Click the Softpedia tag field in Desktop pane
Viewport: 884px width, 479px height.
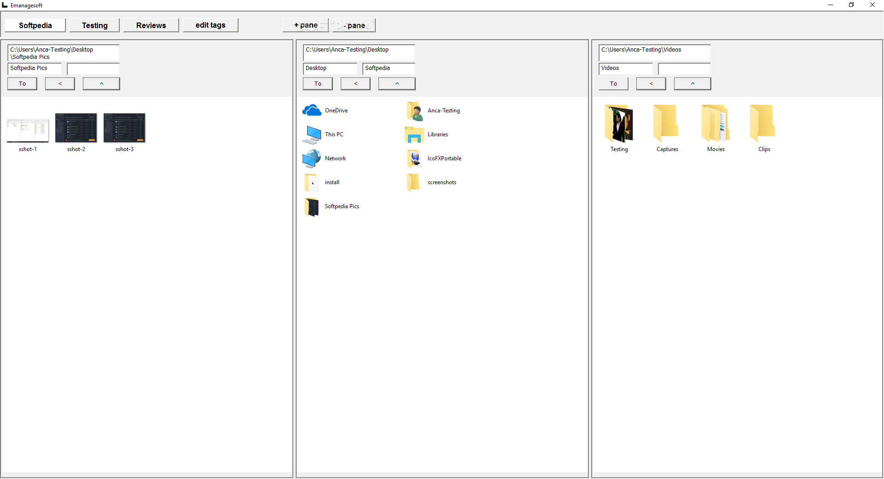pyautogui.click(x=389, y=69)
